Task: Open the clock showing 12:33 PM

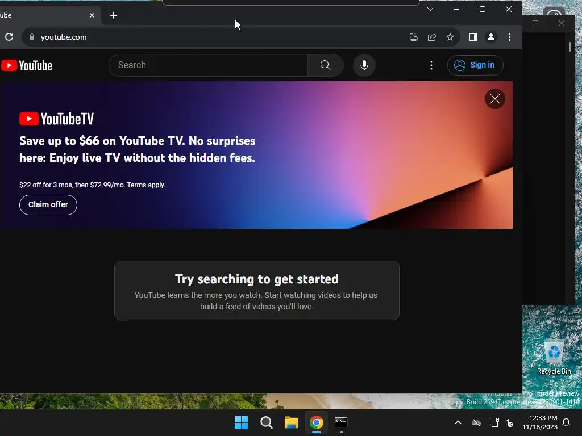Action: coord(540,422)
